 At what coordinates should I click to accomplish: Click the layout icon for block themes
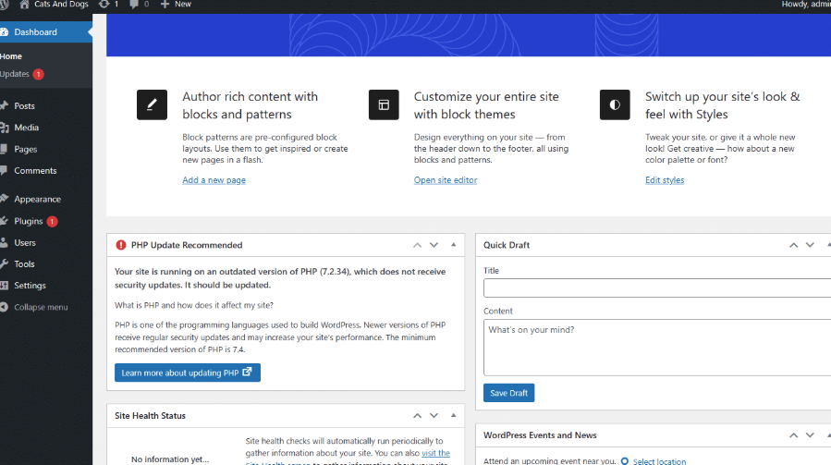(x=384, y=104)
